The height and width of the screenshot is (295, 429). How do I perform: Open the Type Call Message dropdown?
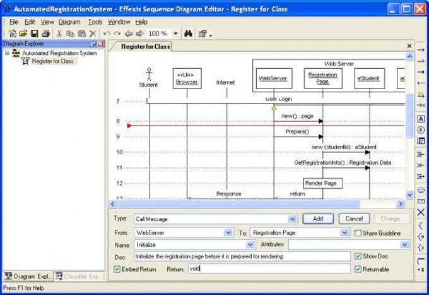click(292, 219)
